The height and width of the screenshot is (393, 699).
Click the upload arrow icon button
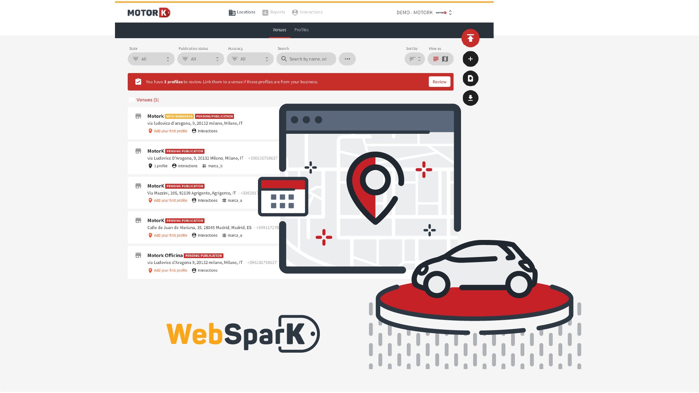tap(470, 38)
